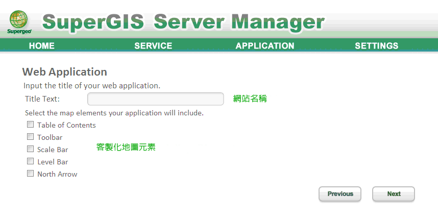Focus the Title Text input field
This screenshot has height=220, width=438.
click(156, 99)
